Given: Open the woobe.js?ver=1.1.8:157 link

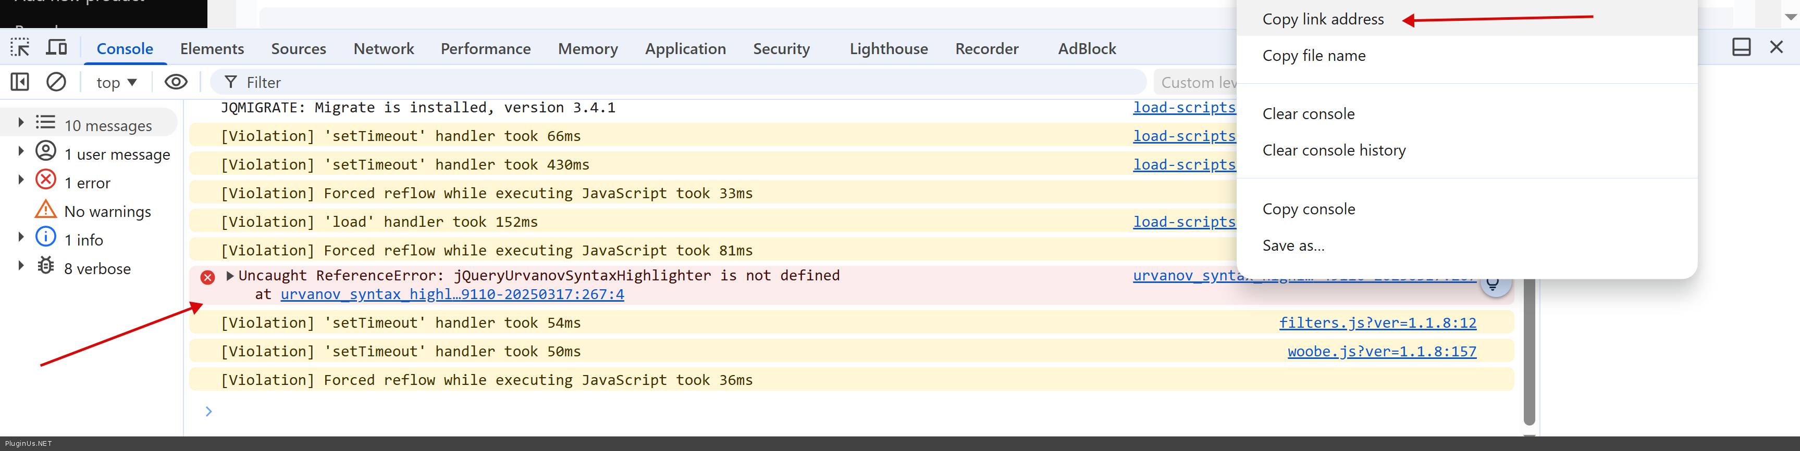Looking at the screenshot, I should [1382, 351].
